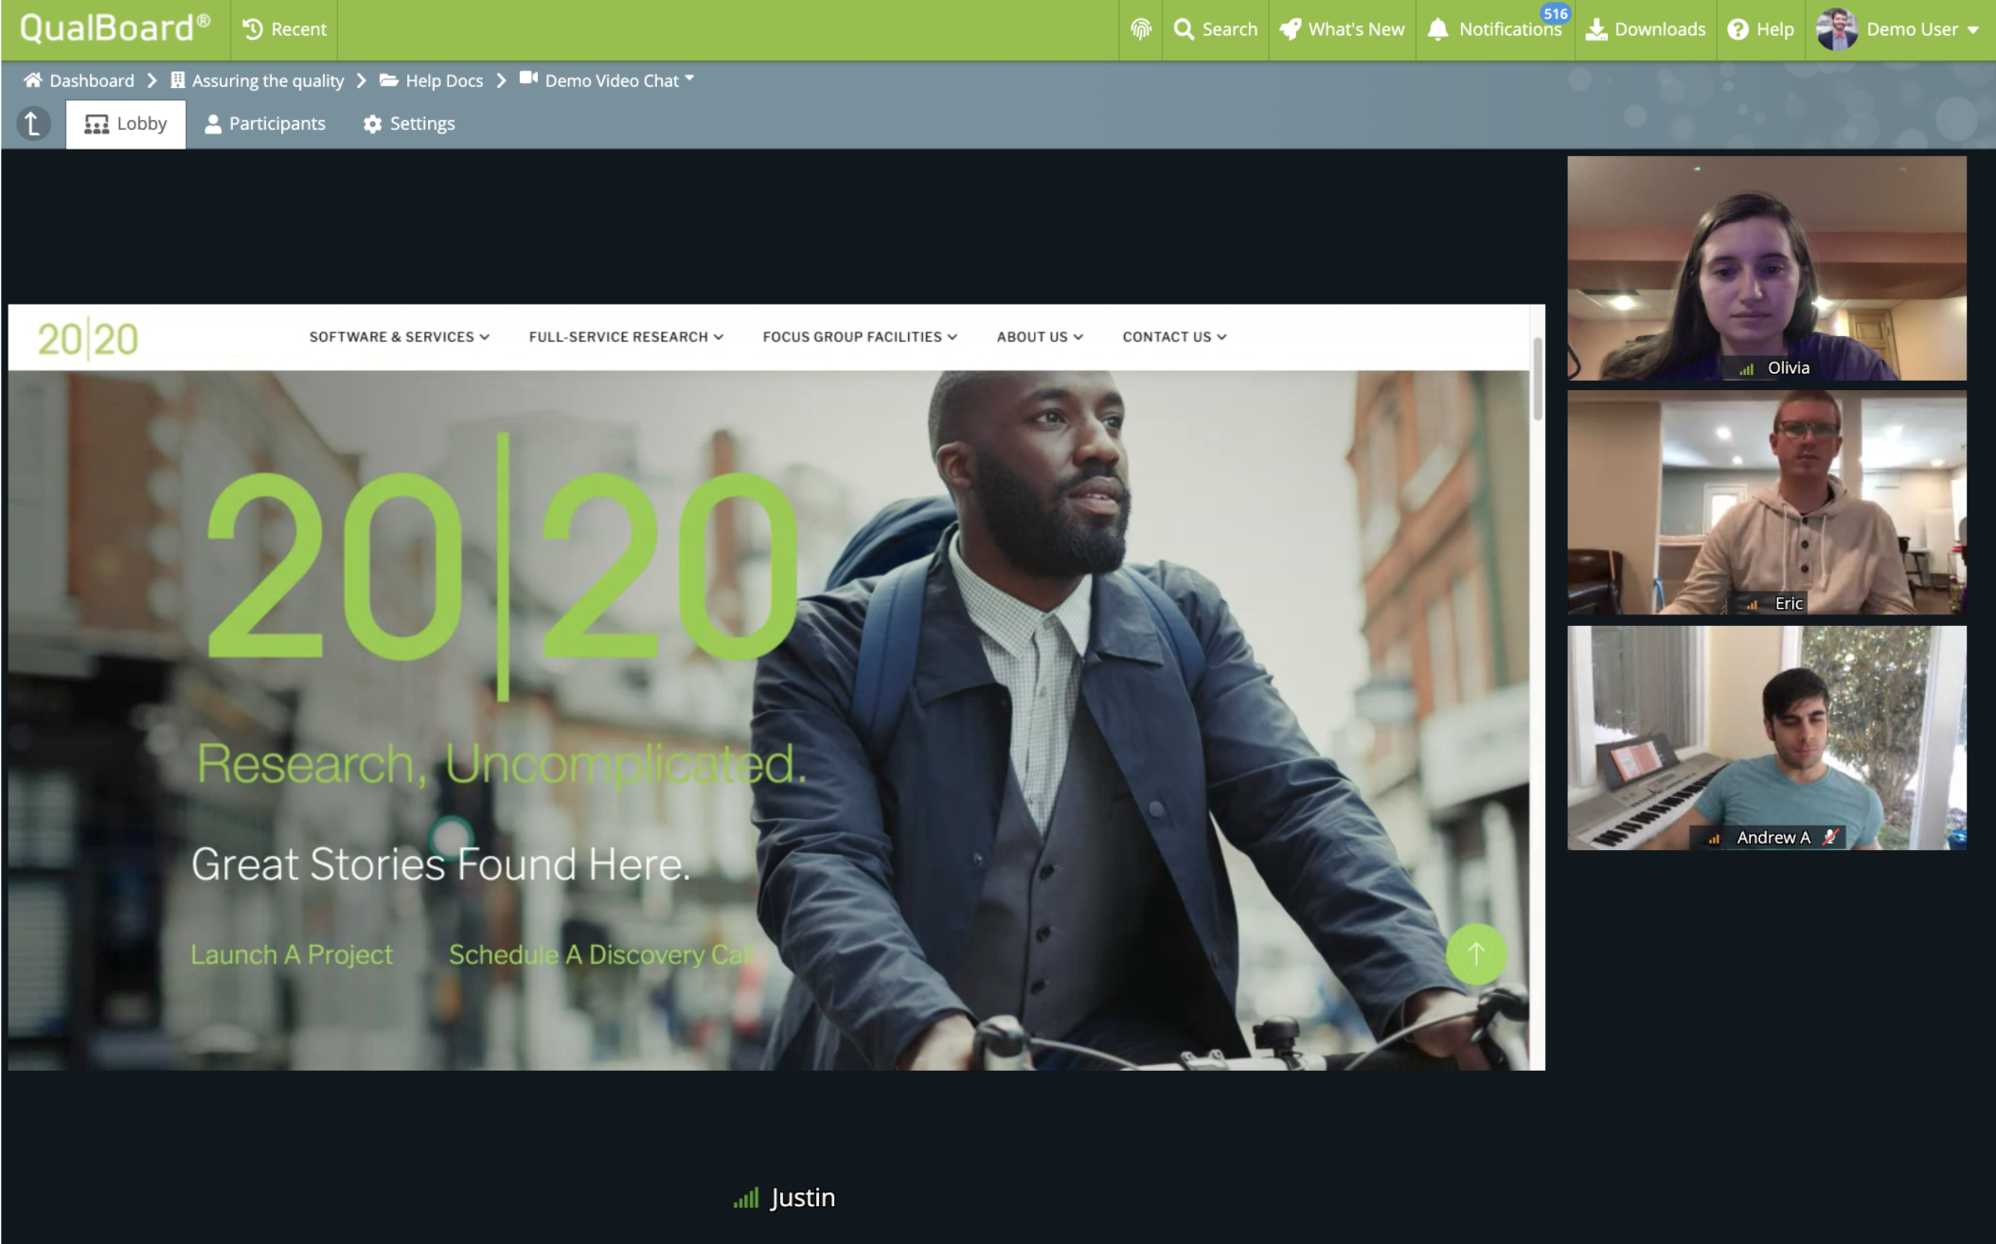Image resolution: width=1996 pixels, height=1244 pixels.
Task: Click the fingerprint icon in top bar
Action: 1141,29
